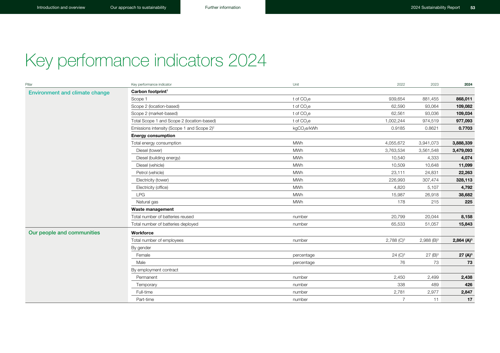Click the Key performance indicators 2024 heading
This screenshot has width=500, height=353.
pyautogui.click(x=146, y=60)
